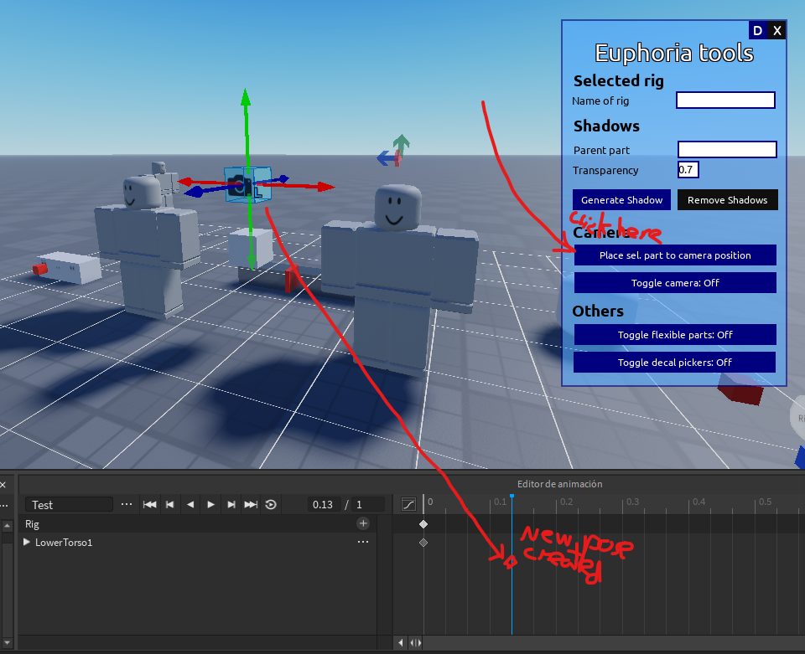Click the Transparency value field showing 0.7

(688, 169)
